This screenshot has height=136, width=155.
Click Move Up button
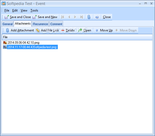(x=104, y=30)
